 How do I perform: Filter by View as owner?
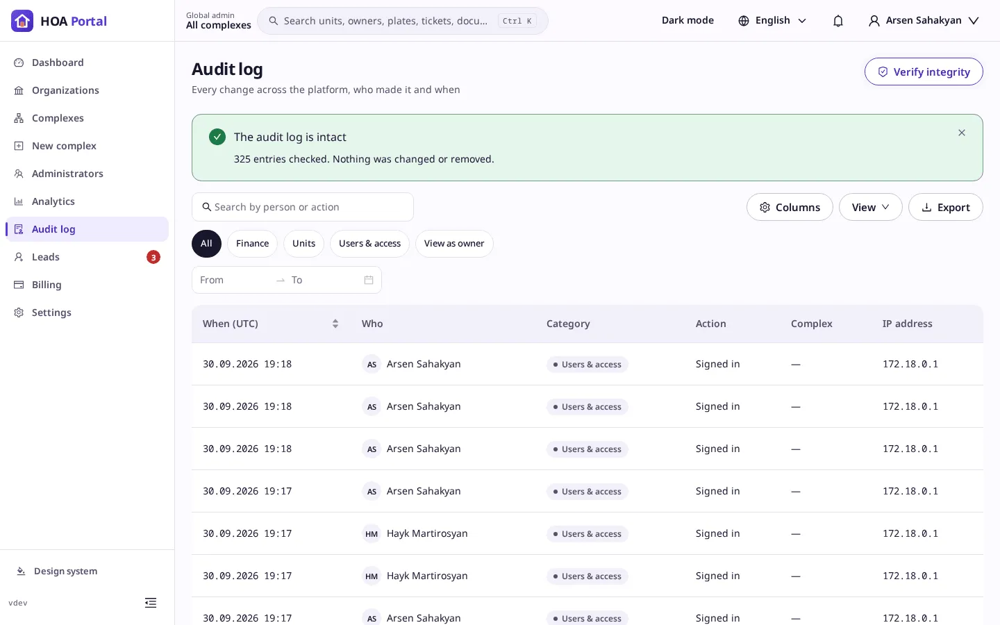pos(454,244)
